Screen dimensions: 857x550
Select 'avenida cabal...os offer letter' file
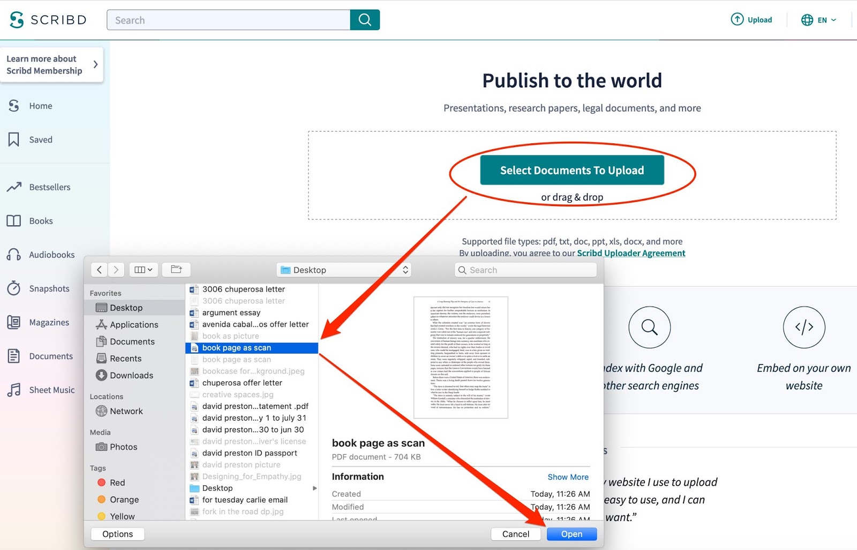tap(252, 324)
